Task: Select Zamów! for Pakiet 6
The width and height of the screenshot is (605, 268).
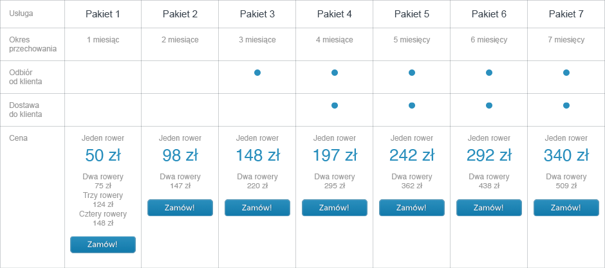Action: point(489,208)
